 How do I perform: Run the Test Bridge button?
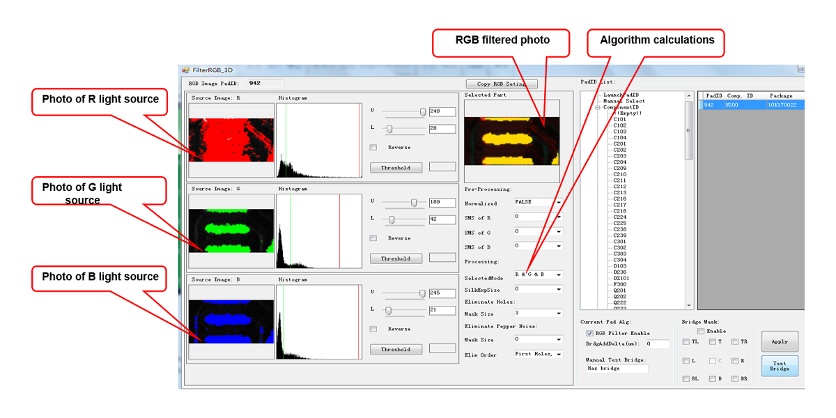click(x=780, y=366)
